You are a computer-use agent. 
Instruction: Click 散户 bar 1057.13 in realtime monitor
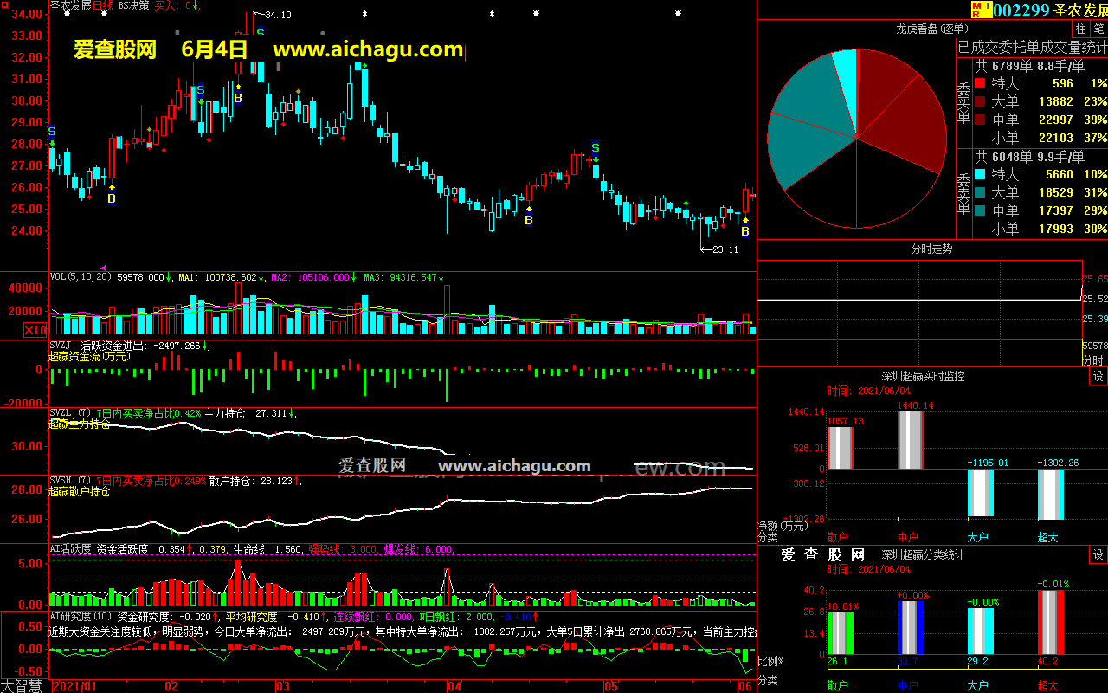841,448
